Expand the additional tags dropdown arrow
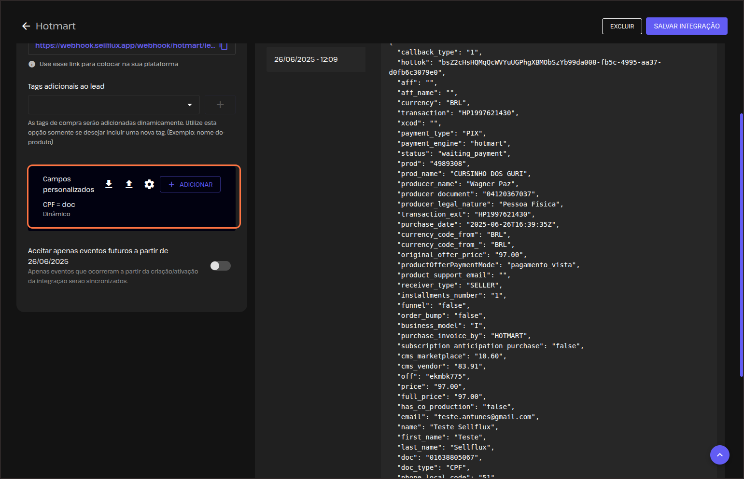The height and width of the screenshot is (479, 744). (190, 105)
